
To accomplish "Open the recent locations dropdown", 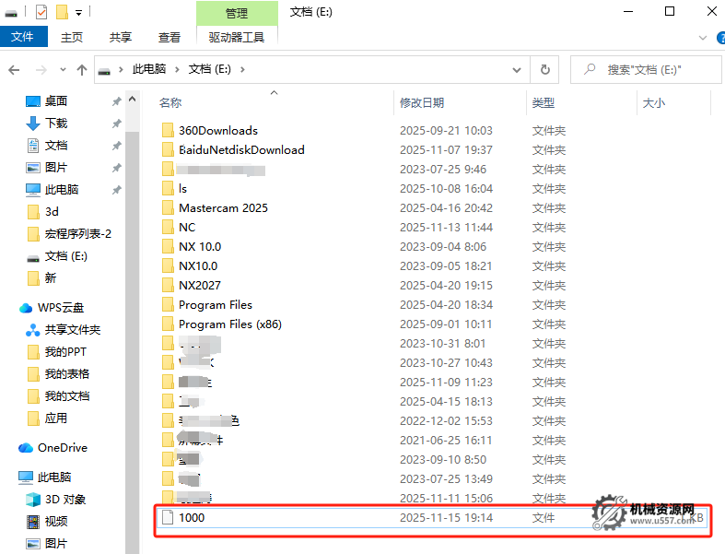I will click(x=63, y=70).
